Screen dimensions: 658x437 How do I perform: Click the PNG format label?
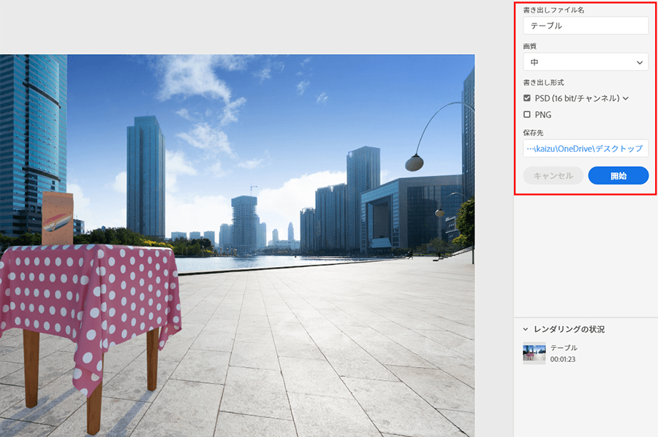click(543, 115)
